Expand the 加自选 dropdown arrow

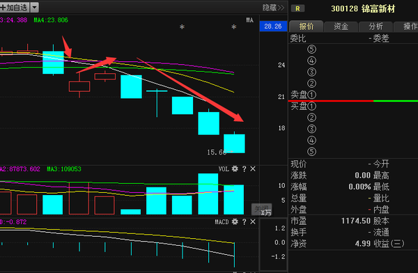pyautogui.click(x=34, y=8)
